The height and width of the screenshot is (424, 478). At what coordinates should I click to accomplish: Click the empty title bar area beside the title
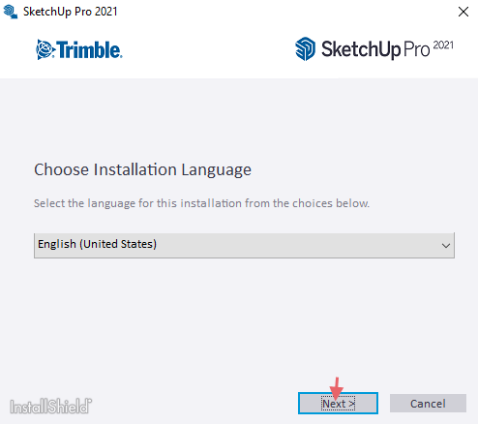(x=284, y=12)
